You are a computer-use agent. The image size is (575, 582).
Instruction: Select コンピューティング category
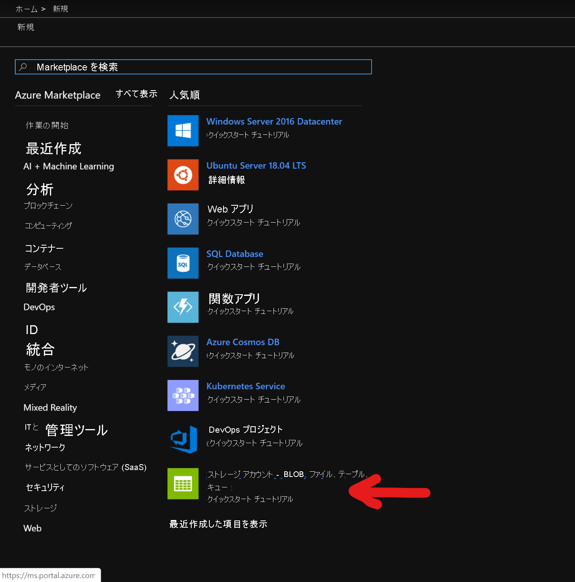48,225
